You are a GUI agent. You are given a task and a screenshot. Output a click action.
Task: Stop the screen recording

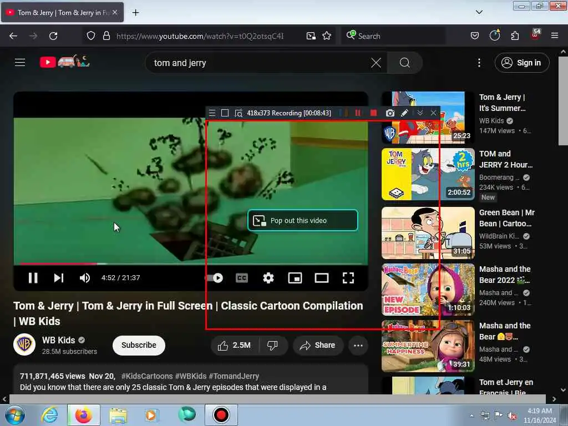373,113
